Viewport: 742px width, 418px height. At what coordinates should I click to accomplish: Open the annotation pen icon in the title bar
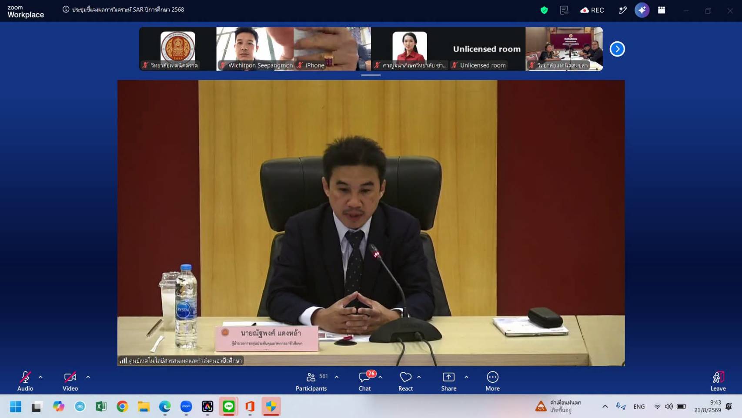(623, 10)
